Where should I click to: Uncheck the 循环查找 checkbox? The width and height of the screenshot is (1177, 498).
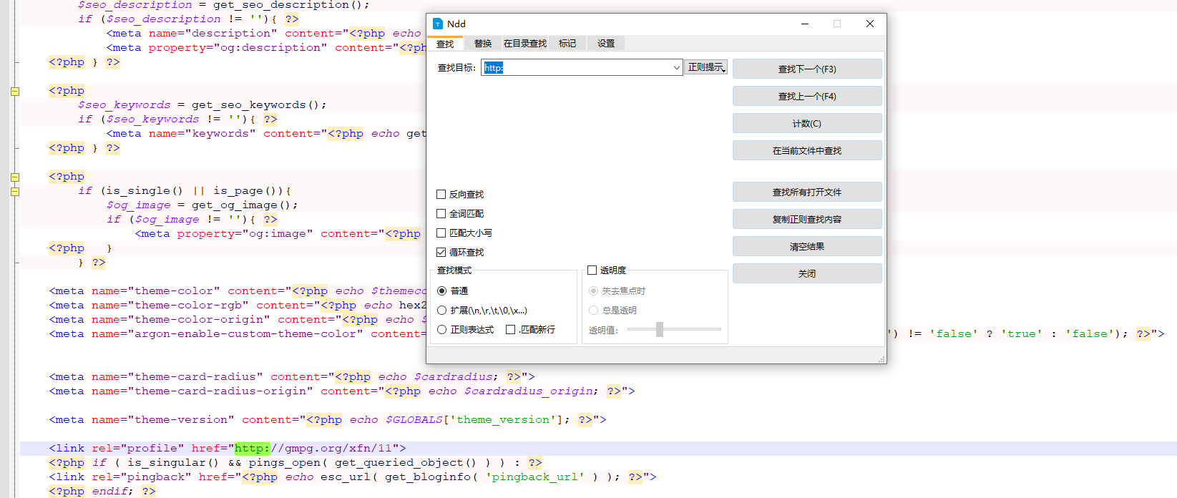[x=441, y=253]
